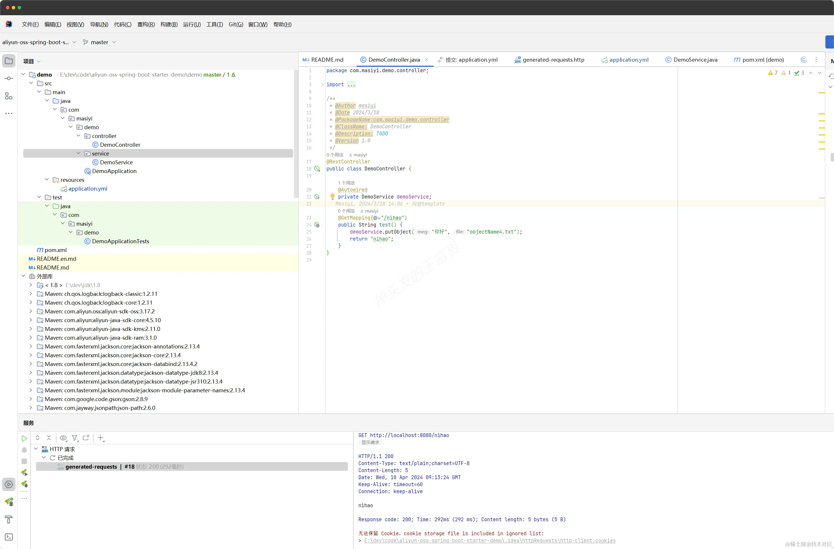The image size is (834, 549).
Task: Open the master branch dropdown
Action: point(99,42)
